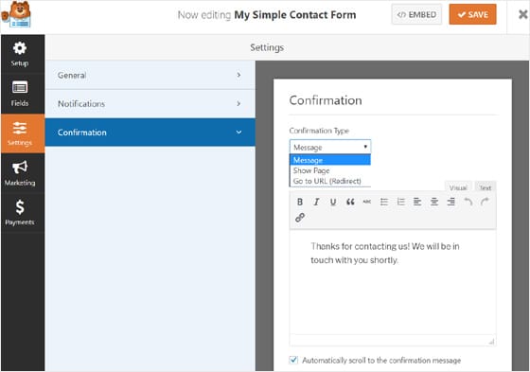Insert a numbered list
This screenshot has width=530, height=372.
coord(401,202)
